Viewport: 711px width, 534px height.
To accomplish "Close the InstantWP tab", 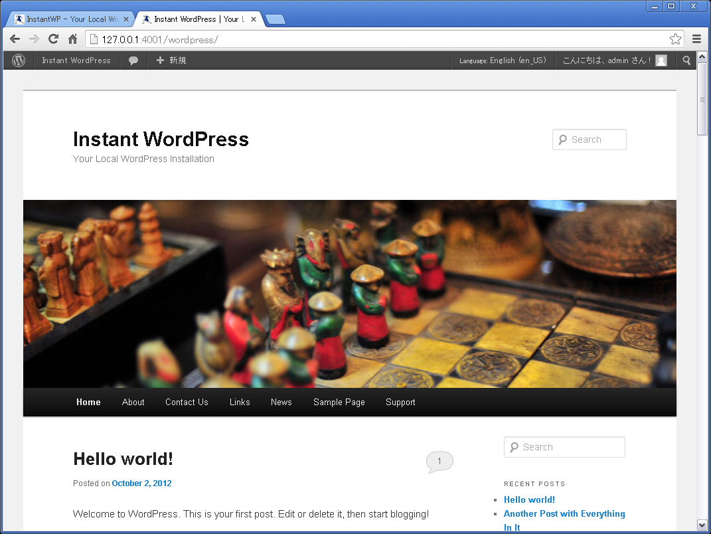I will (126, 19).
